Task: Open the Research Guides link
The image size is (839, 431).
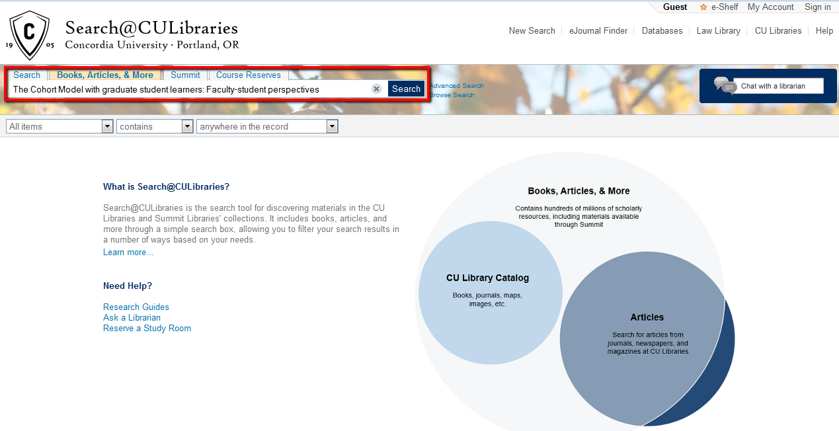Action: pos(136,307)
